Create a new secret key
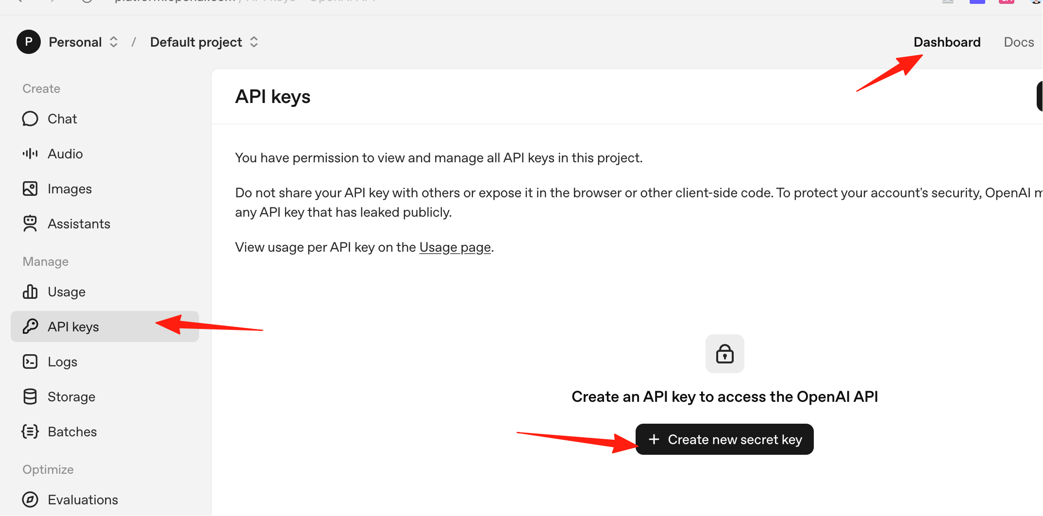This screenshot has width=1043, height=516. pyautogui.click(x=724, y=439)
